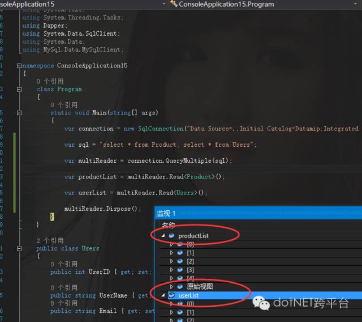Viewport: 362px width, 322px height.
Task: Expand item [1] under productList
Action: pos(171,253)
